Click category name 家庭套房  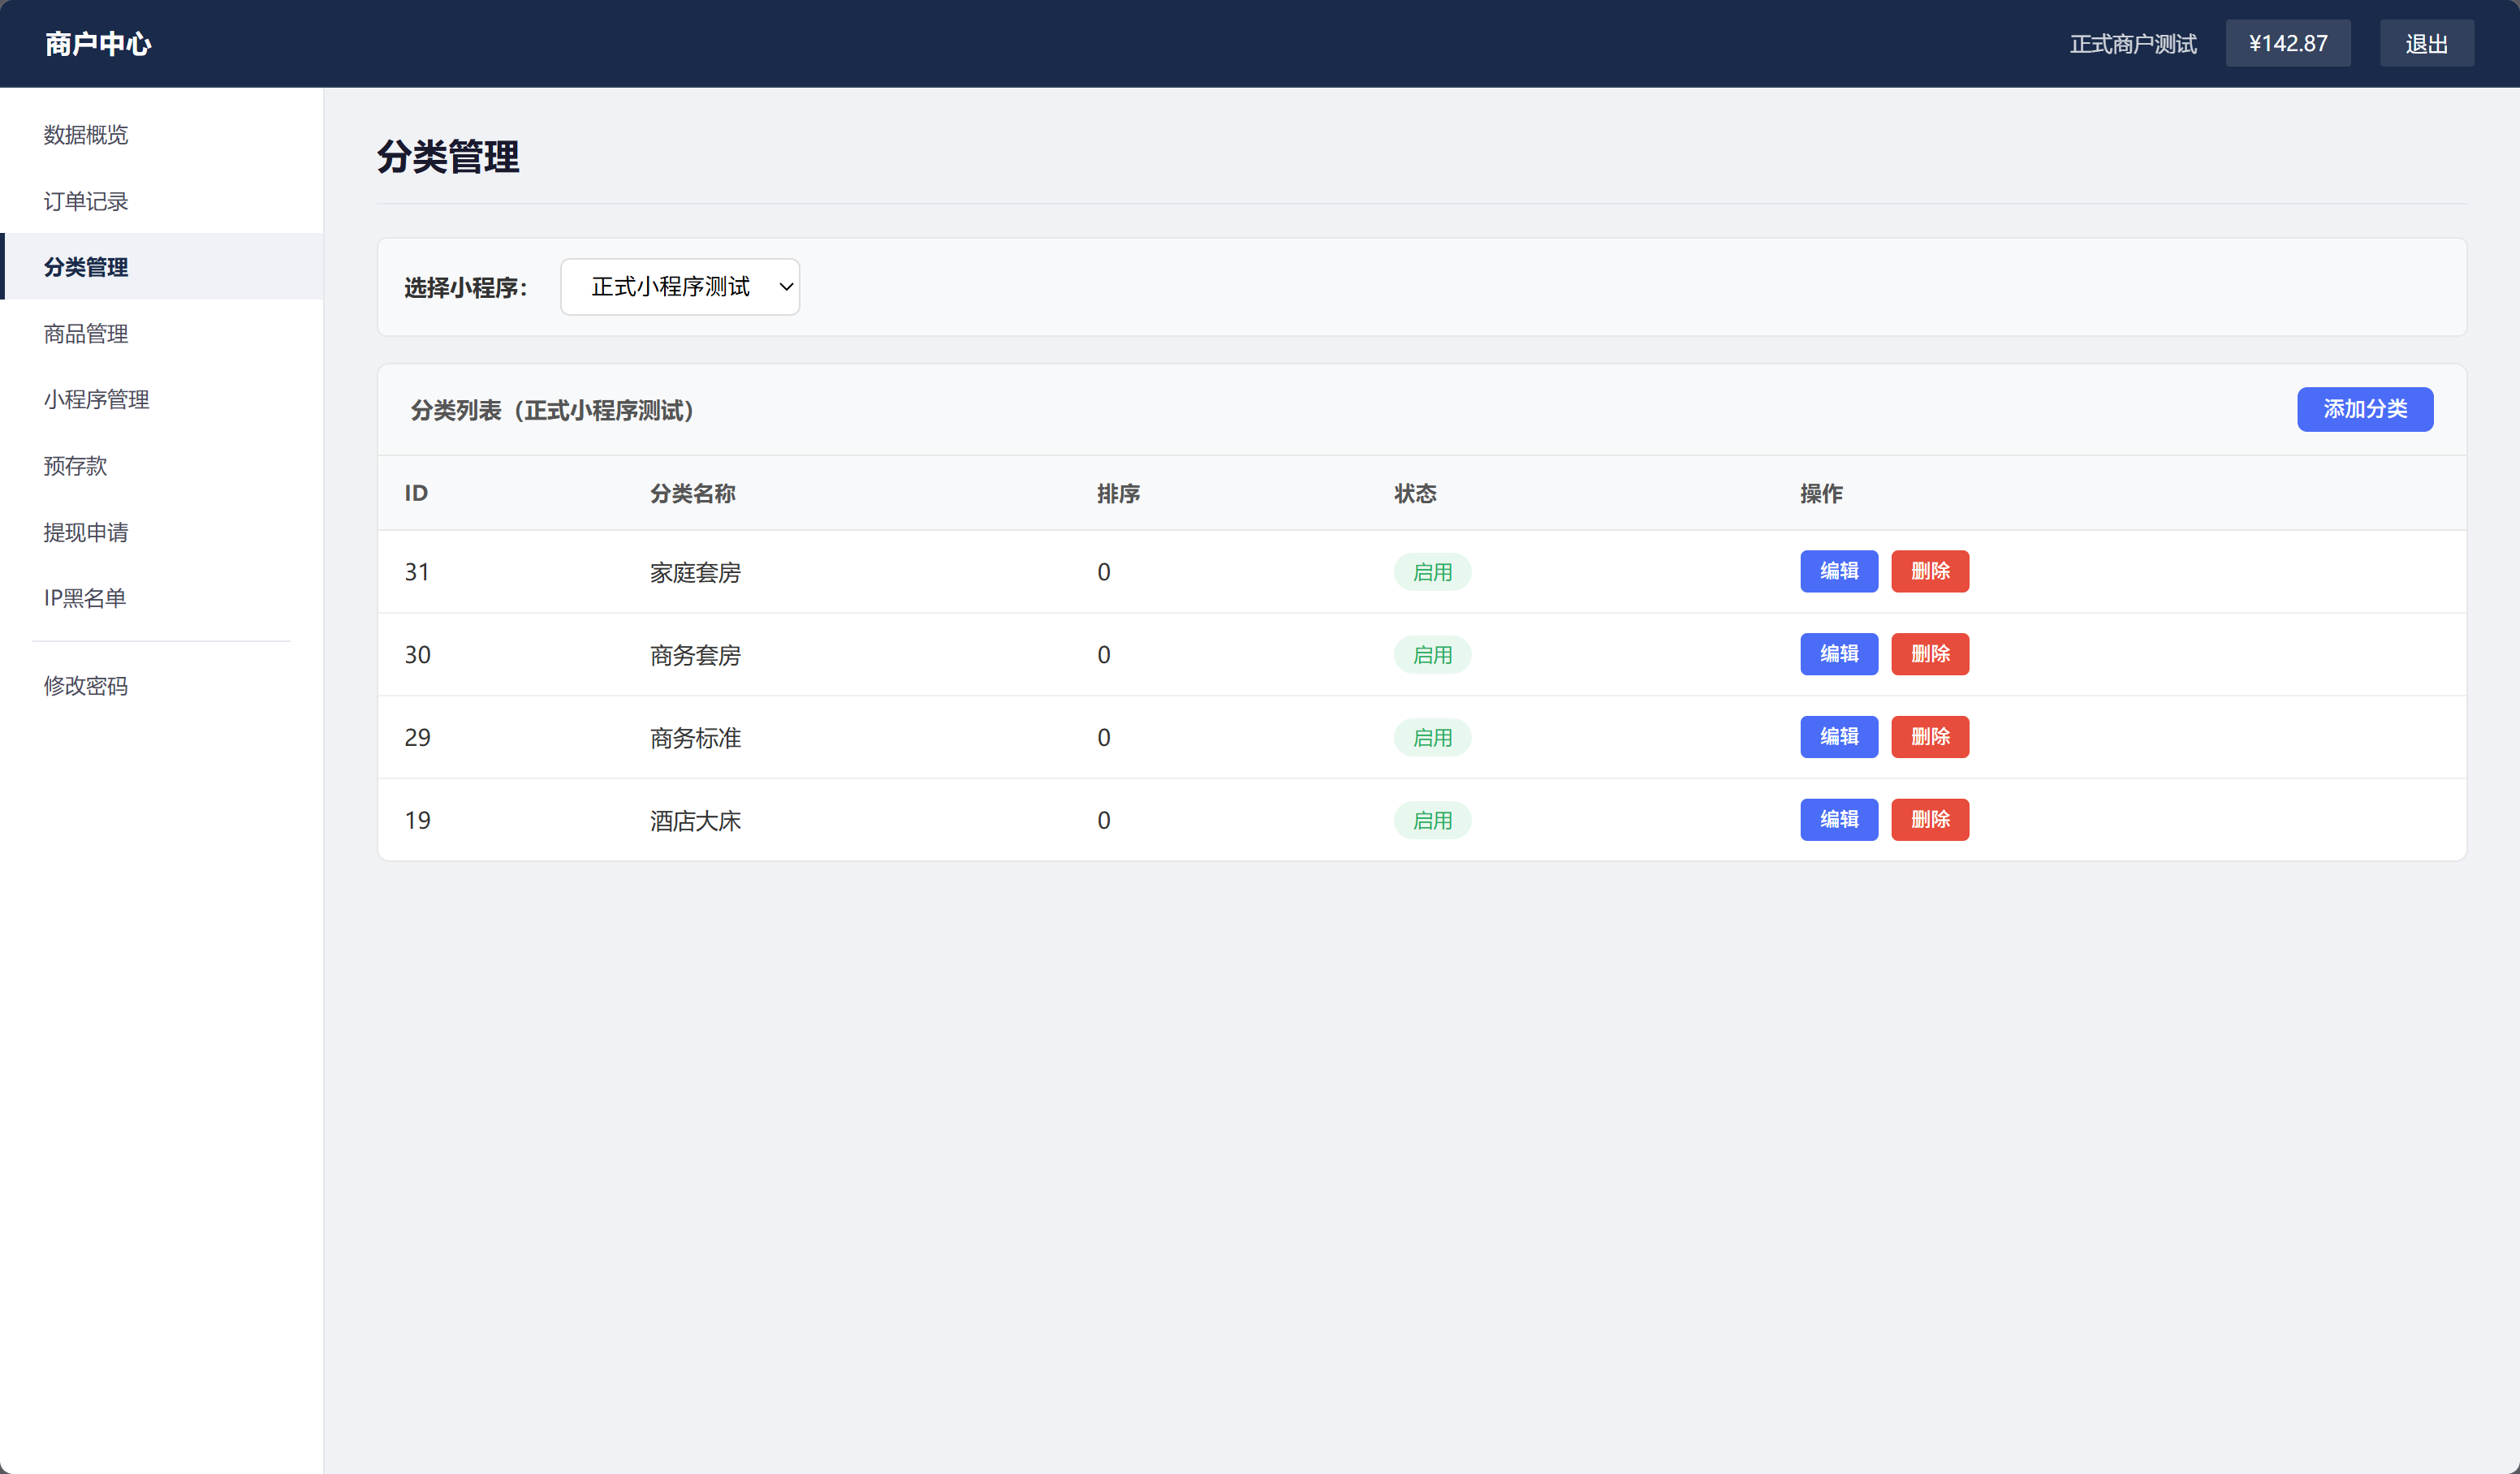click(695, 573)
